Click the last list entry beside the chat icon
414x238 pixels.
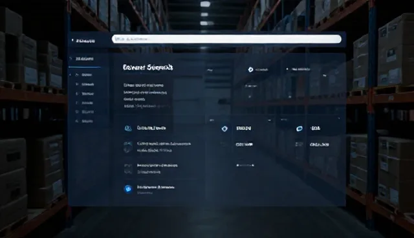pos(155,189)
